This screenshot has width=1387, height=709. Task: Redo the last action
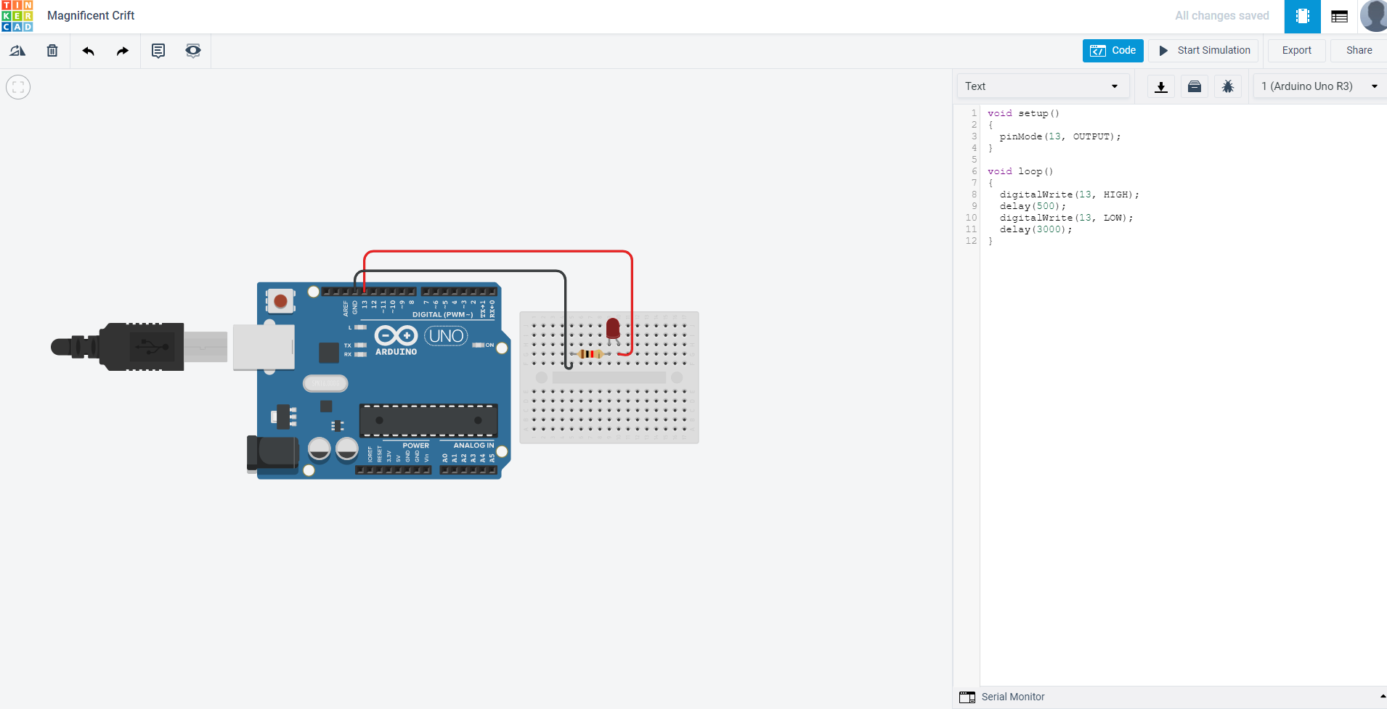pos(122,51)
